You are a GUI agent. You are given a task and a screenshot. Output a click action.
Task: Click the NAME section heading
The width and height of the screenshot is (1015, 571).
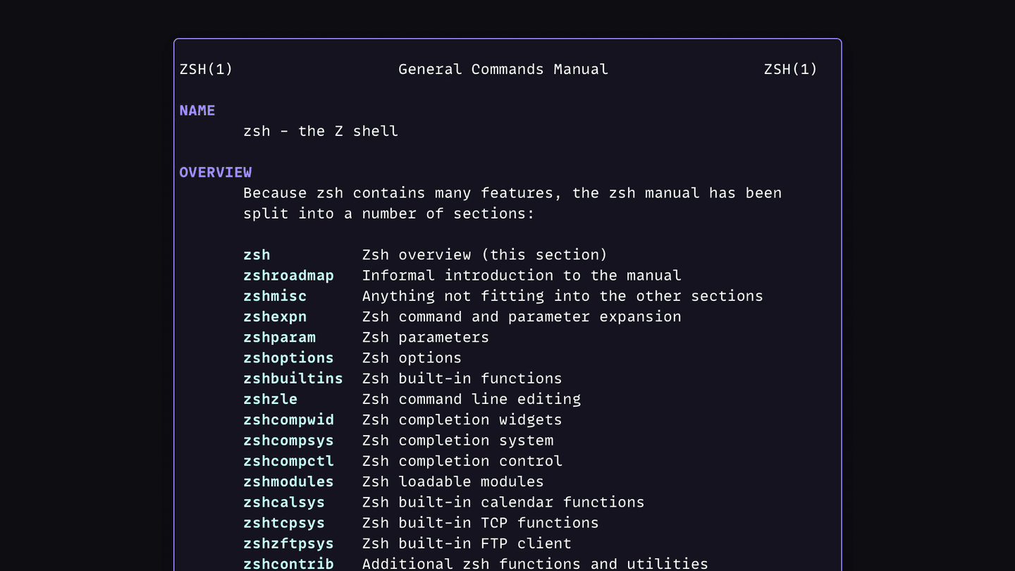click(x=197, y=110)
